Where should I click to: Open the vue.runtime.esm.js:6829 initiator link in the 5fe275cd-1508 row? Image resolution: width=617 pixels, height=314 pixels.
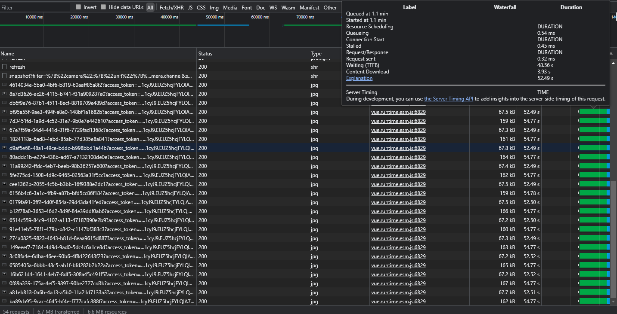[x=398, y=175]
